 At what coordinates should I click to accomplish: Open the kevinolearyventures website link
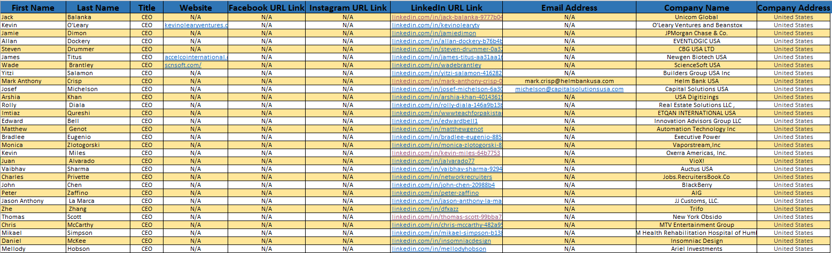coord(196,25)
